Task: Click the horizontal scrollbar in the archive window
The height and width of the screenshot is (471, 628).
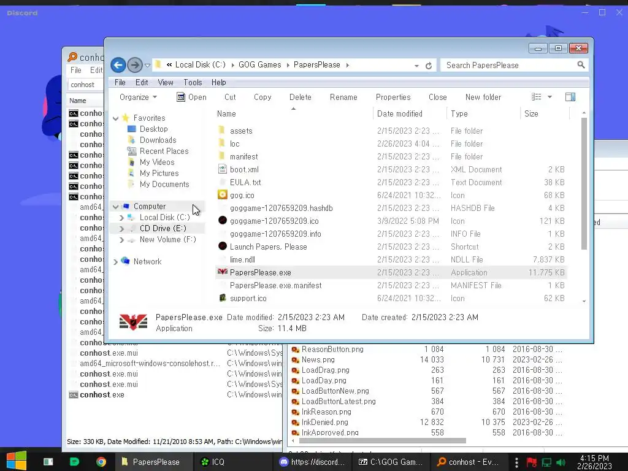Action: [384, 440]
